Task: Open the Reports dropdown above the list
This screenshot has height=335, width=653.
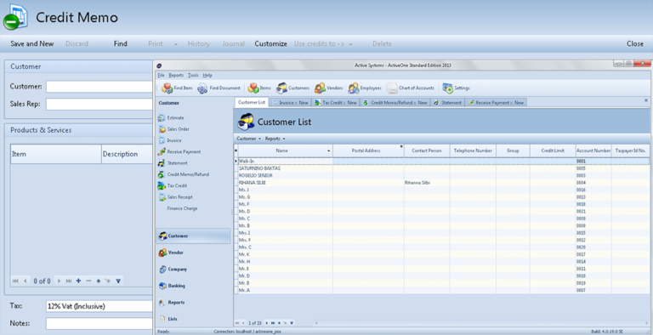Action: 275,139
